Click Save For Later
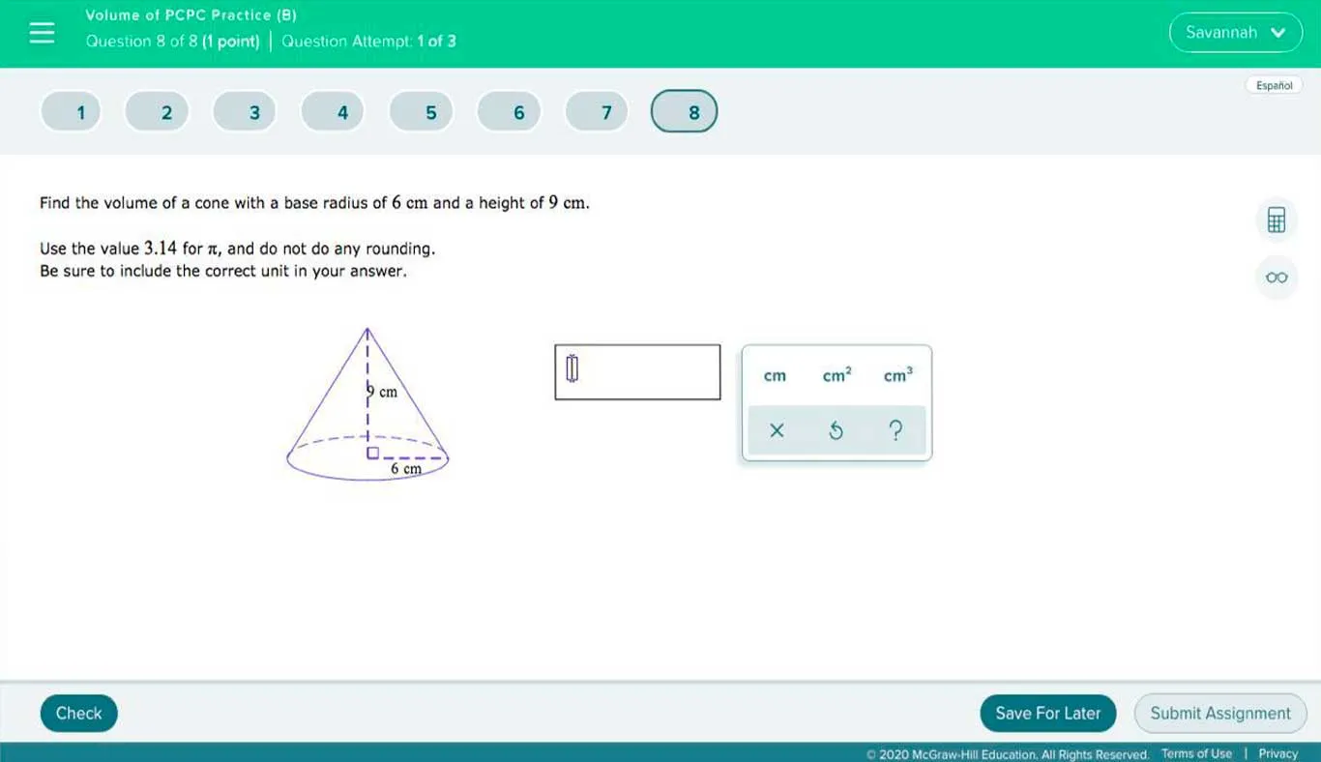The image size is (1321, 762). point(1047,713)
